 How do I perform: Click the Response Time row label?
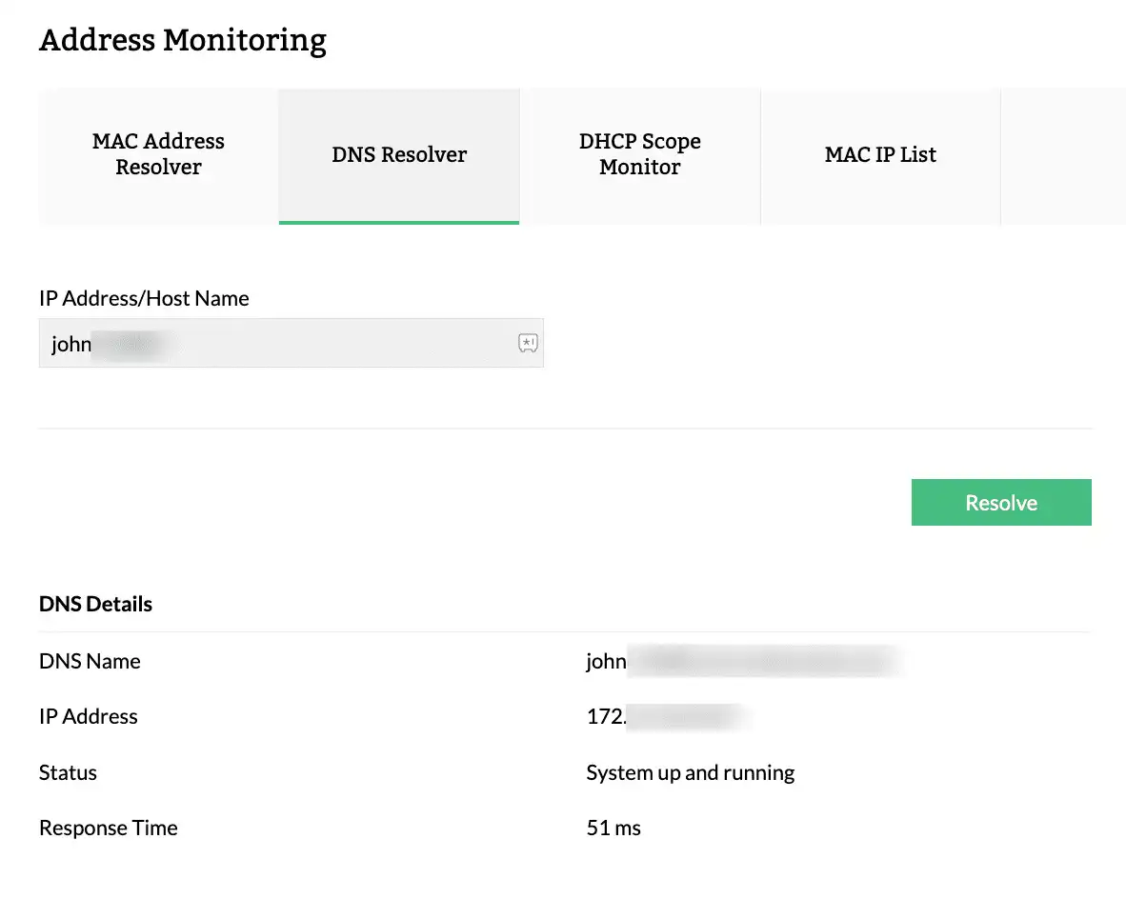pyautogui.click(x=109, y=828)
